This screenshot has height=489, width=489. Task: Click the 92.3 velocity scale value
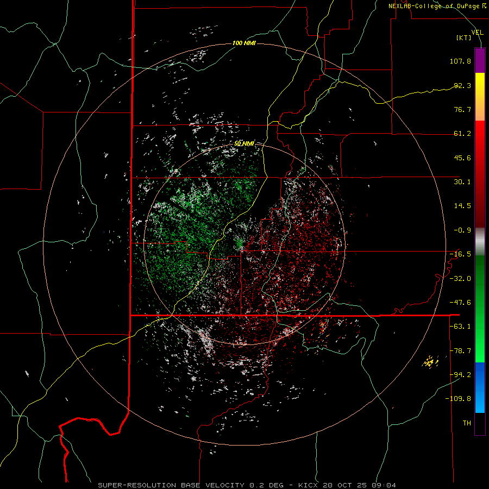pyautogui.click(x=462, y=85)
